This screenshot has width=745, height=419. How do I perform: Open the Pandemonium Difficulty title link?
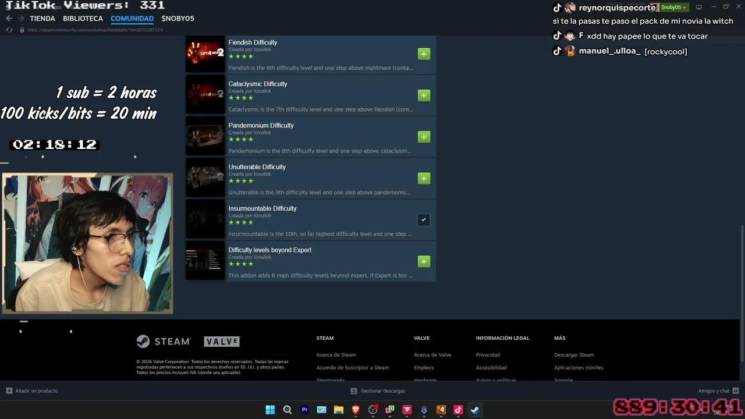261,125
